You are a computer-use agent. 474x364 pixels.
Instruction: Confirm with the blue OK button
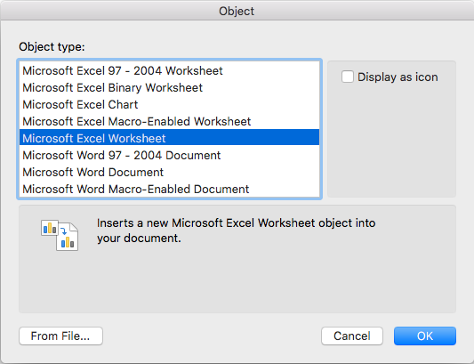tap(425, 336)
